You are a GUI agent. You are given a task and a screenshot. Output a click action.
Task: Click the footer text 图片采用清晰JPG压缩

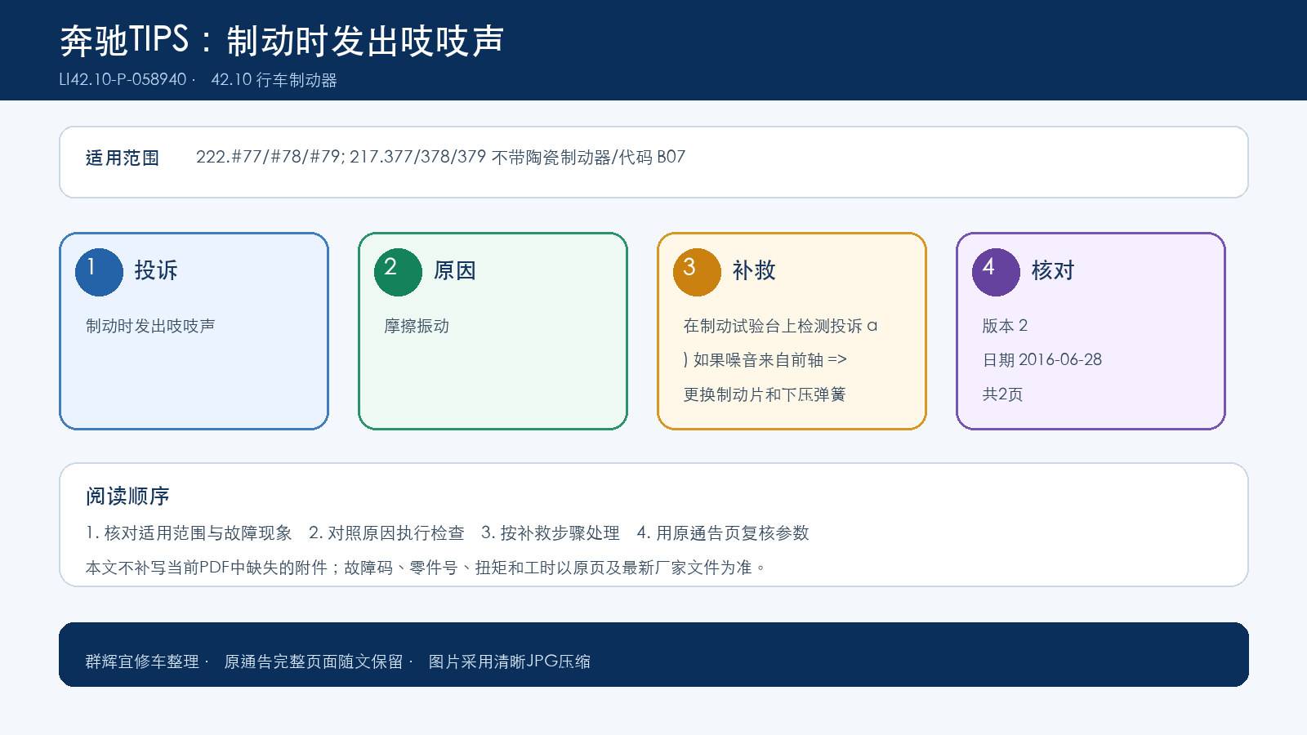point(510,661)
